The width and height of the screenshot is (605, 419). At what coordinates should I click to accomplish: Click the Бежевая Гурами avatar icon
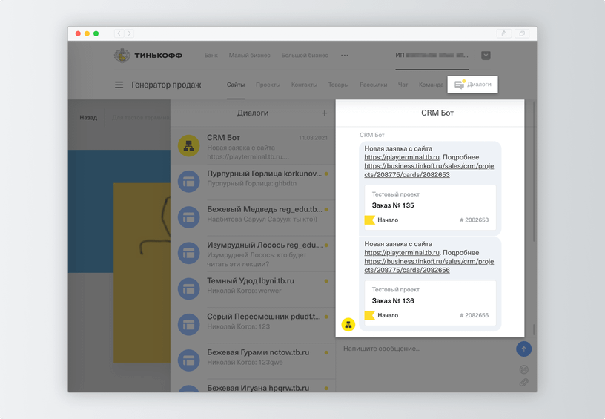click(188, 360)
